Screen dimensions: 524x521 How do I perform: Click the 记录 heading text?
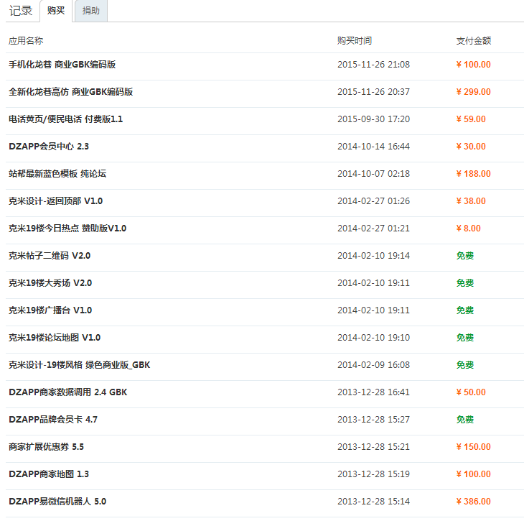pyautogui.click(x=21, y=11)
